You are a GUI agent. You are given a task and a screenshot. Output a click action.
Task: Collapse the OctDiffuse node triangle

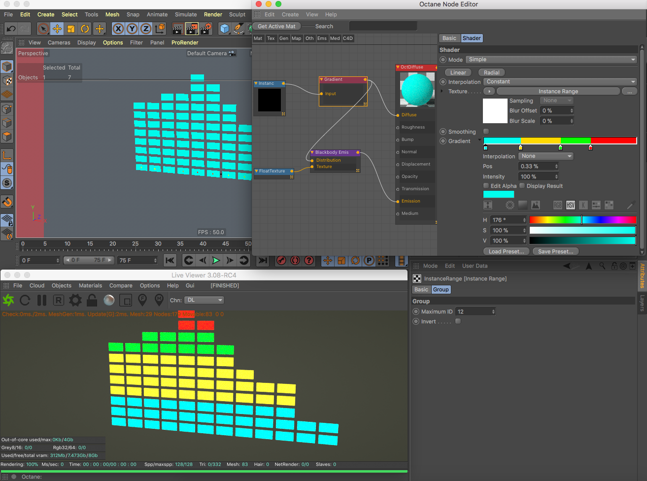(398, 67)
